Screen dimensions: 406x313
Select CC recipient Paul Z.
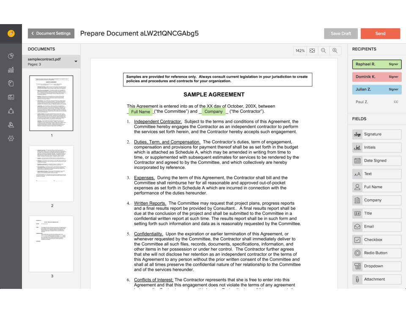377,102
